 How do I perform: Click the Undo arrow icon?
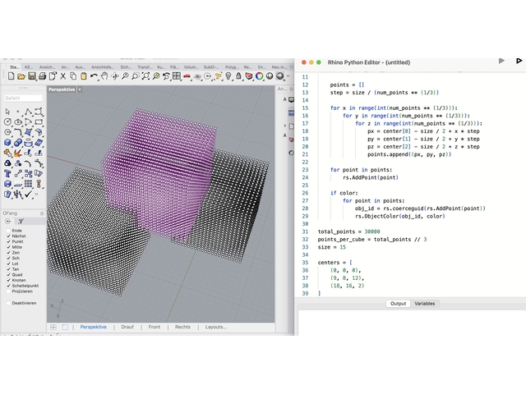tap(94, 76)
